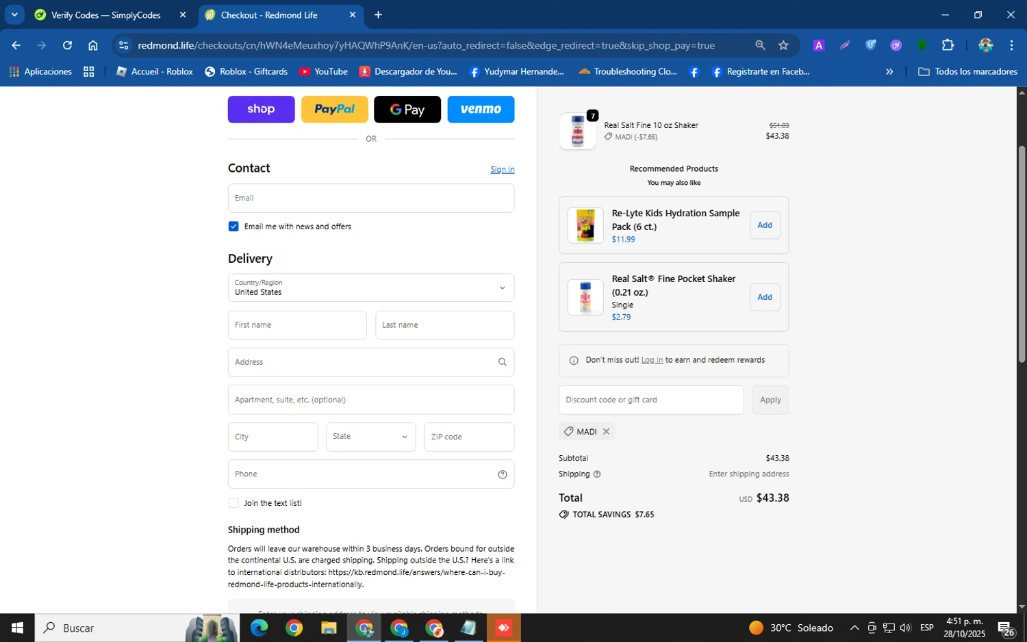The image size is (1027, 642).
Task: Open the taskbar notification center
Action: (x=1006, y=628)
